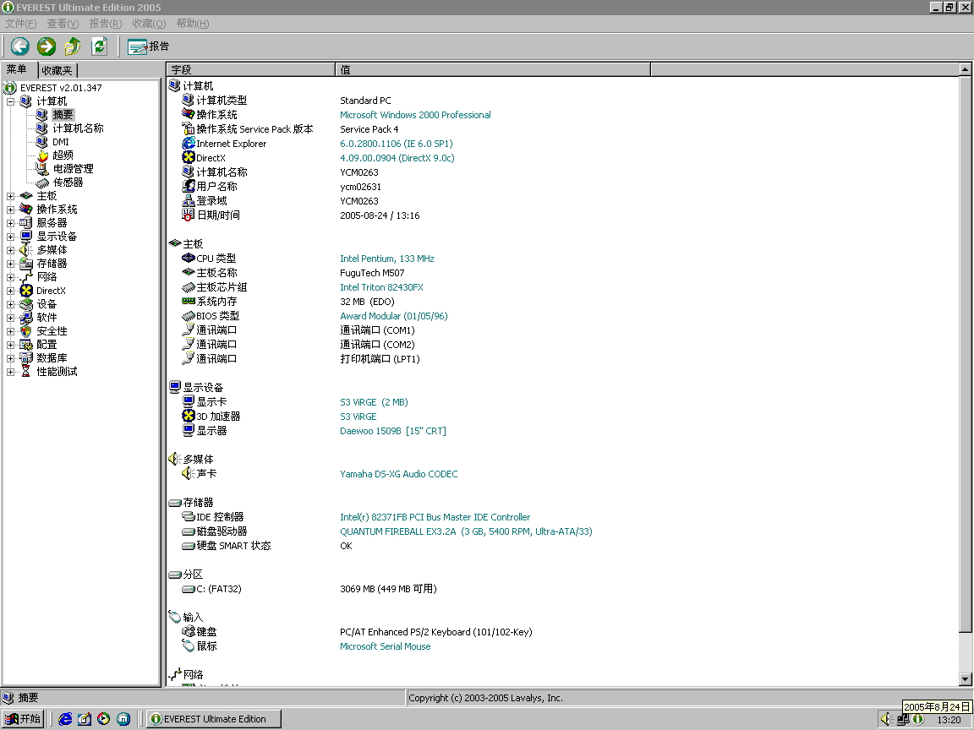Image resolution: width=974 pixels, height=730 pixels.
Task: Click the Back navigation arrow icon
Action: [x=20, y=46]
